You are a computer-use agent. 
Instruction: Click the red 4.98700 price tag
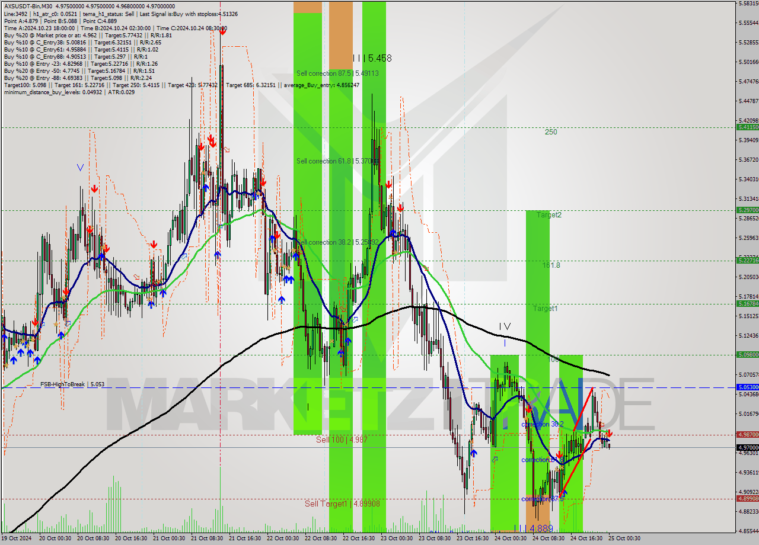747,434
